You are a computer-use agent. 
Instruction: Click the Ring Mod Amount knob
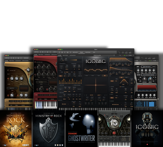pos(69,97)
